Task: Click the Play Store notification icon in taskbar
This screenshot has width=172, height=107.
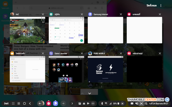Action: coord(88,103)
